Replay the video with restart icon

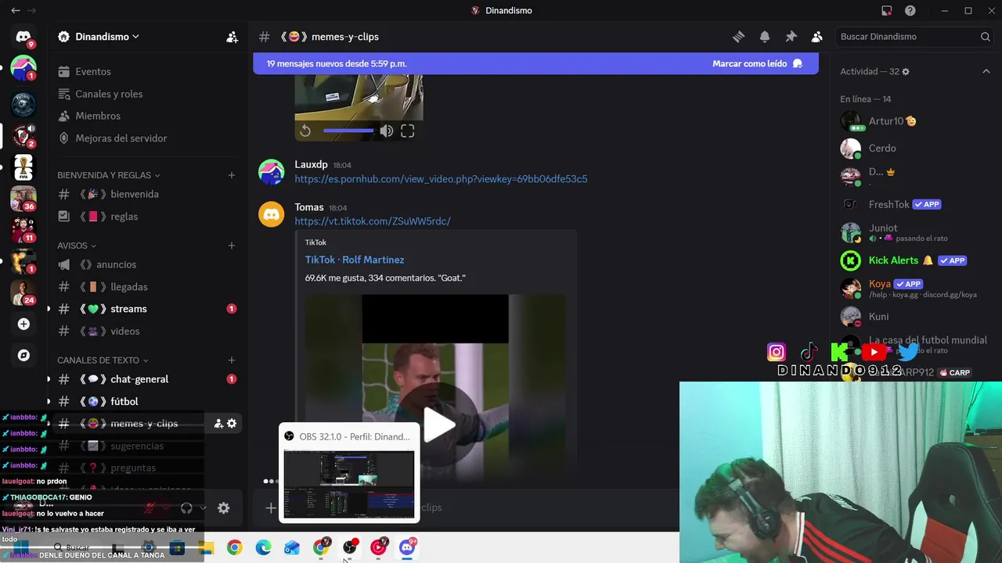pos(305,131)
